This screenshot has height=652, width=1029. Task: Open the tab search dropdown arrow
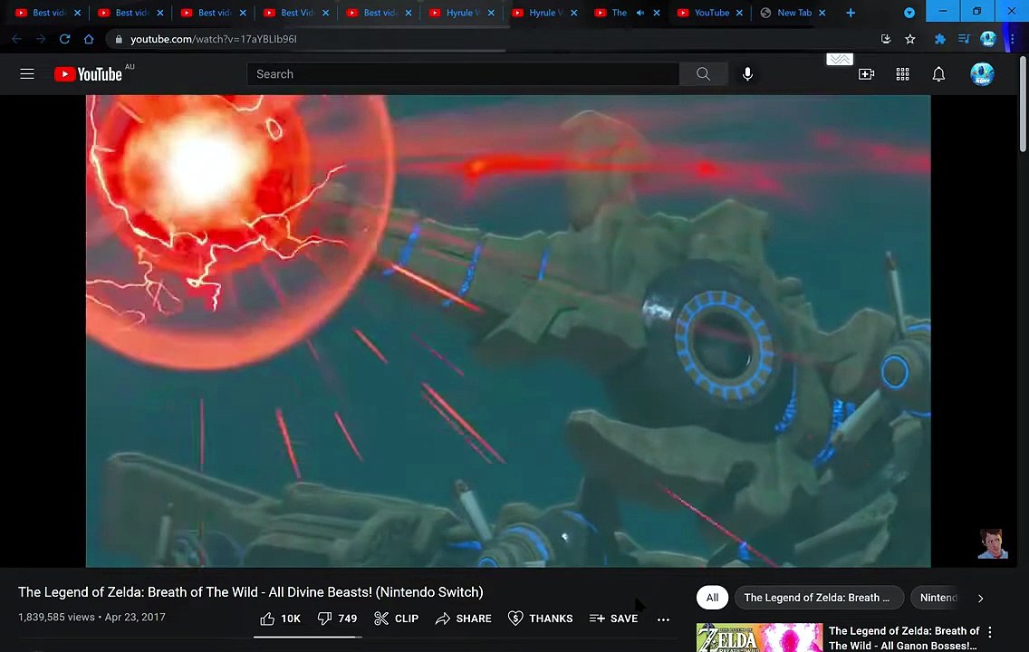point(909,13)
